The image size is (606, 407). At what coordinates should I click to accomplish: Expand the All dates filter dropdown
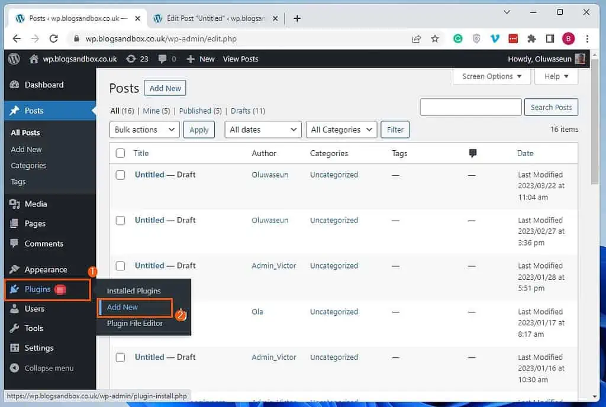click(263, 130)
